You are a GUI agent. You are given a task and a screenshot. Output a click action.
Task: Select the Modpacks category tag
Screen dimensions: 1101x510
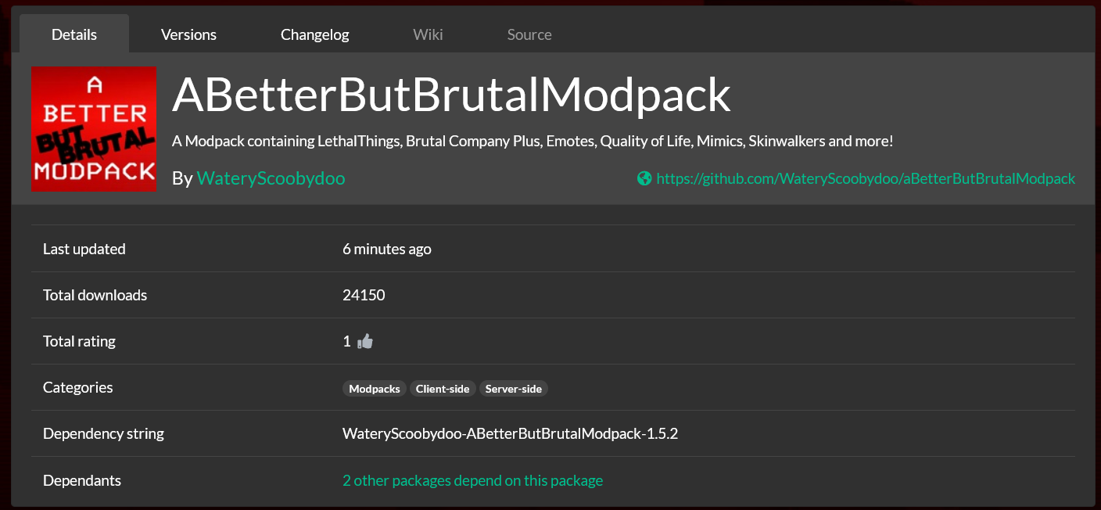[375, 389]
